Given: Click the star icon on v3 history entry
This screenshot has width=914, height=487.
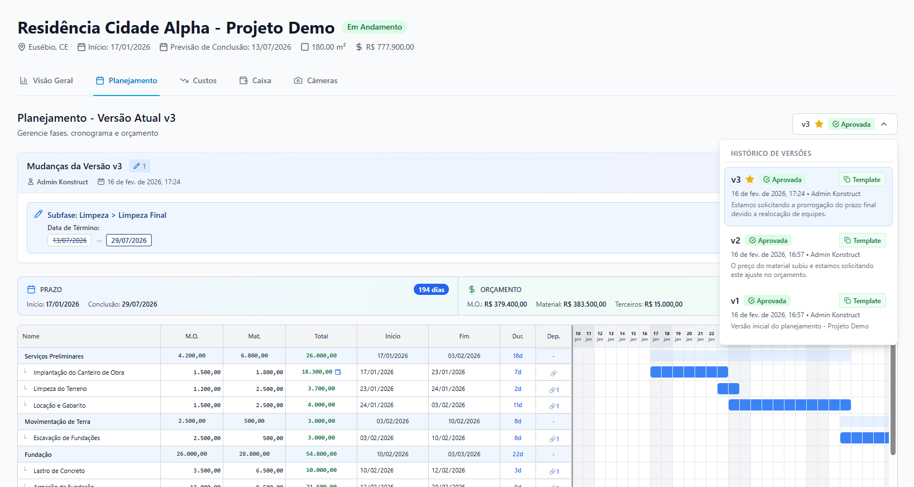Looking at the screenshot, I should tap(750, 180).
